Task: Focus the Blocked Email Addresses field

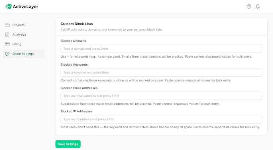Action: [161, 96]
